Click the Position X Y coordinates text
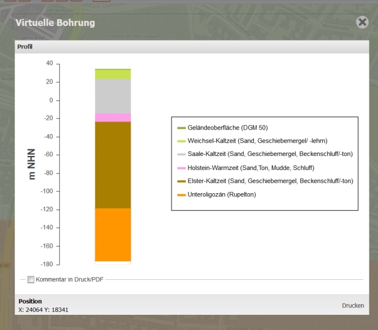The image size is (378, 330). pyautogui.click(x=43, y=310)
